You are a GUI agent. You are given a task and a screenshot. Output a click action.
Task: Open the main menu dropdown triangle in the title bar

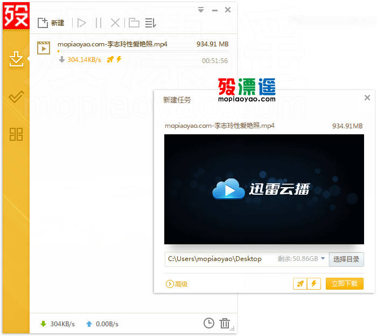(201, 10)
